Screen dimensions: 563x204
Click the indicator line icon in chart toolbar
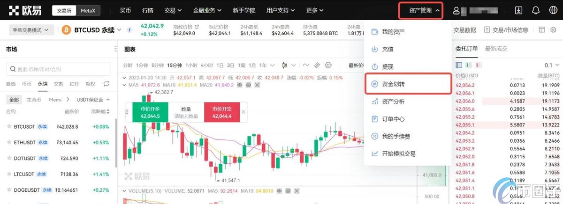[x=306, y=65]
